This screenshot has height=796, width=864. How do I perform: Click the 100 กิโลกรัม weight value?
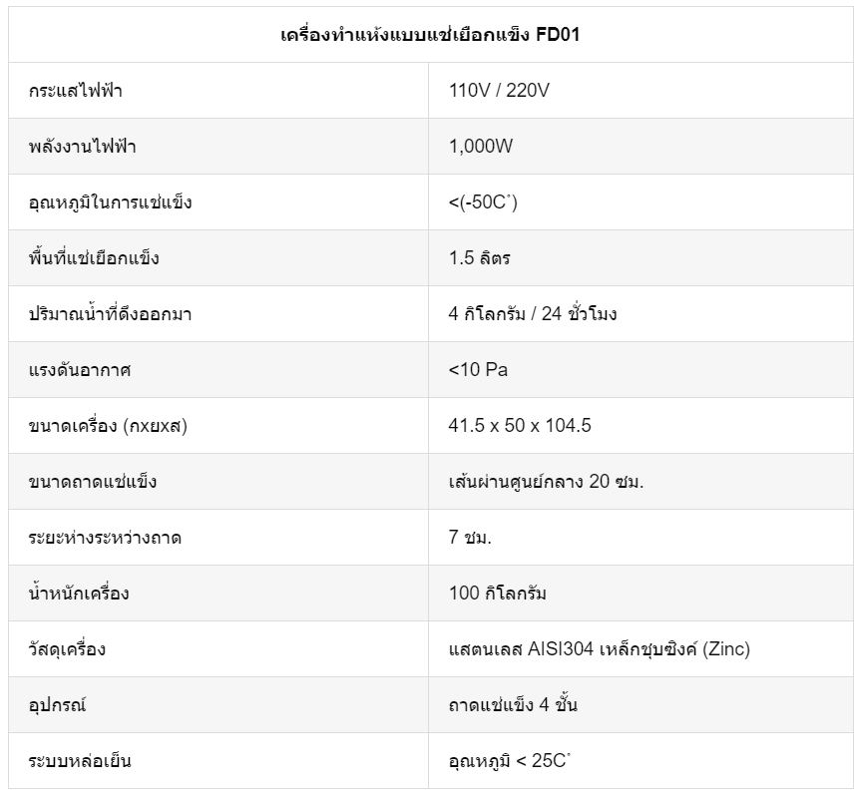coord(497,594)
